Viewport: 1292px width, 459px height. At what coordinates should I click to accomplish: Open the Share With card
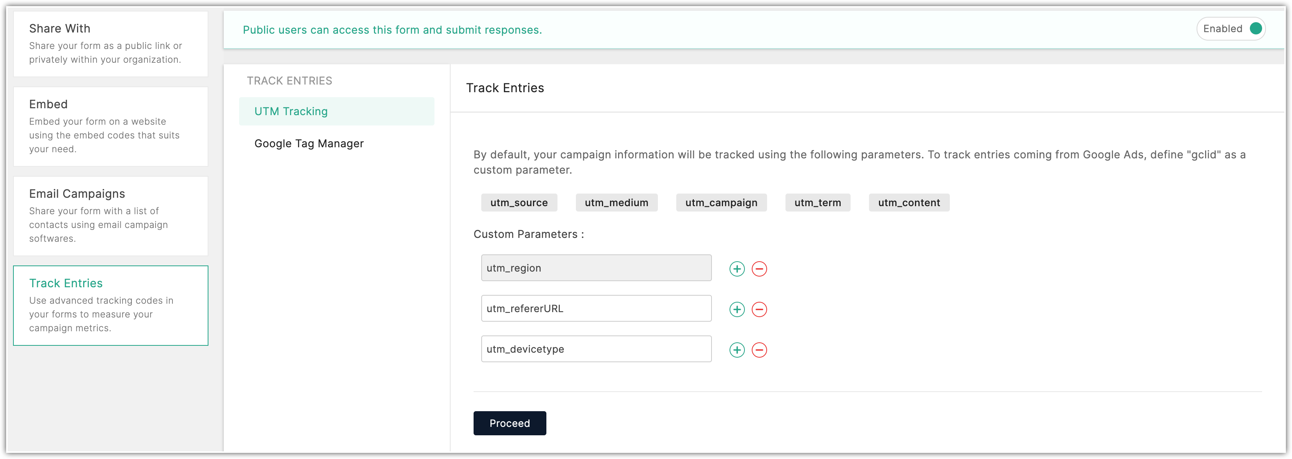pyautogui.click(x=110, y=44)
